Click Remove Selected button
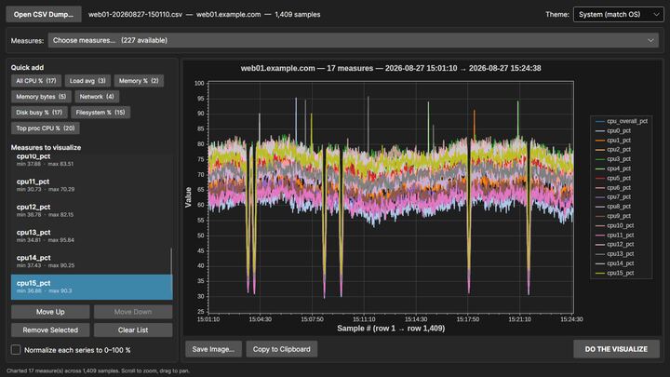670x377 pixels. coord(50,330)
